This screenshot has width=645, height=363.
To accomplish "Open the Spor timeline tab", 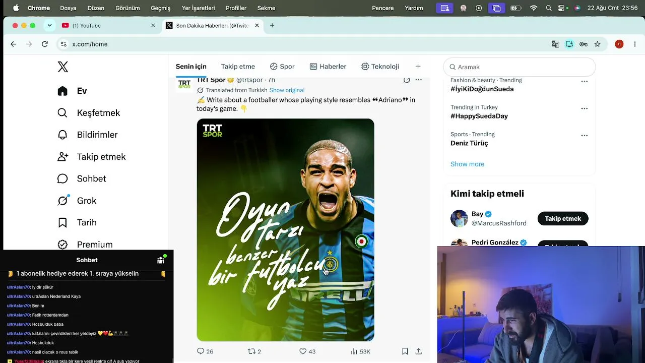I will tap(282, 67).
